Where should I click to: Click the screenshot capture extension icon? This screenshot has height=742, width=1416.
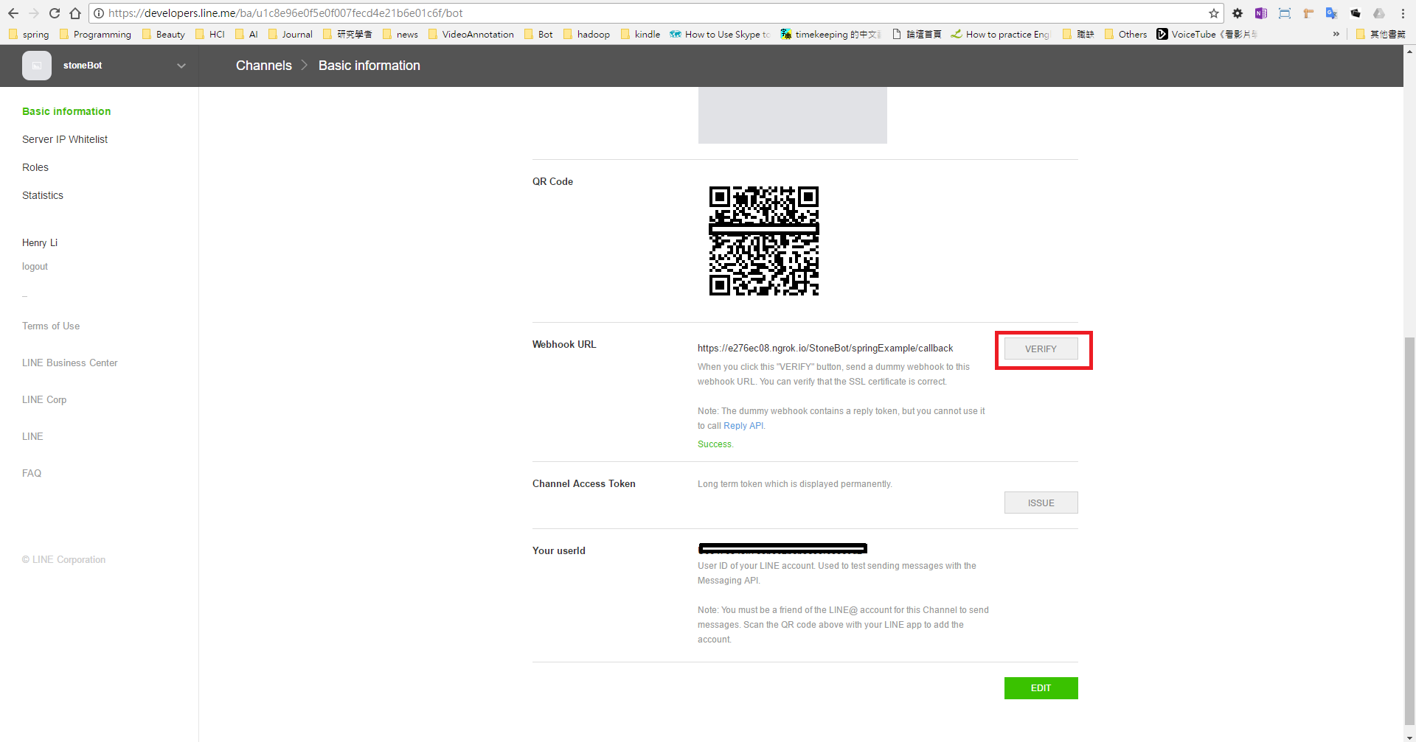point(1285,13)
